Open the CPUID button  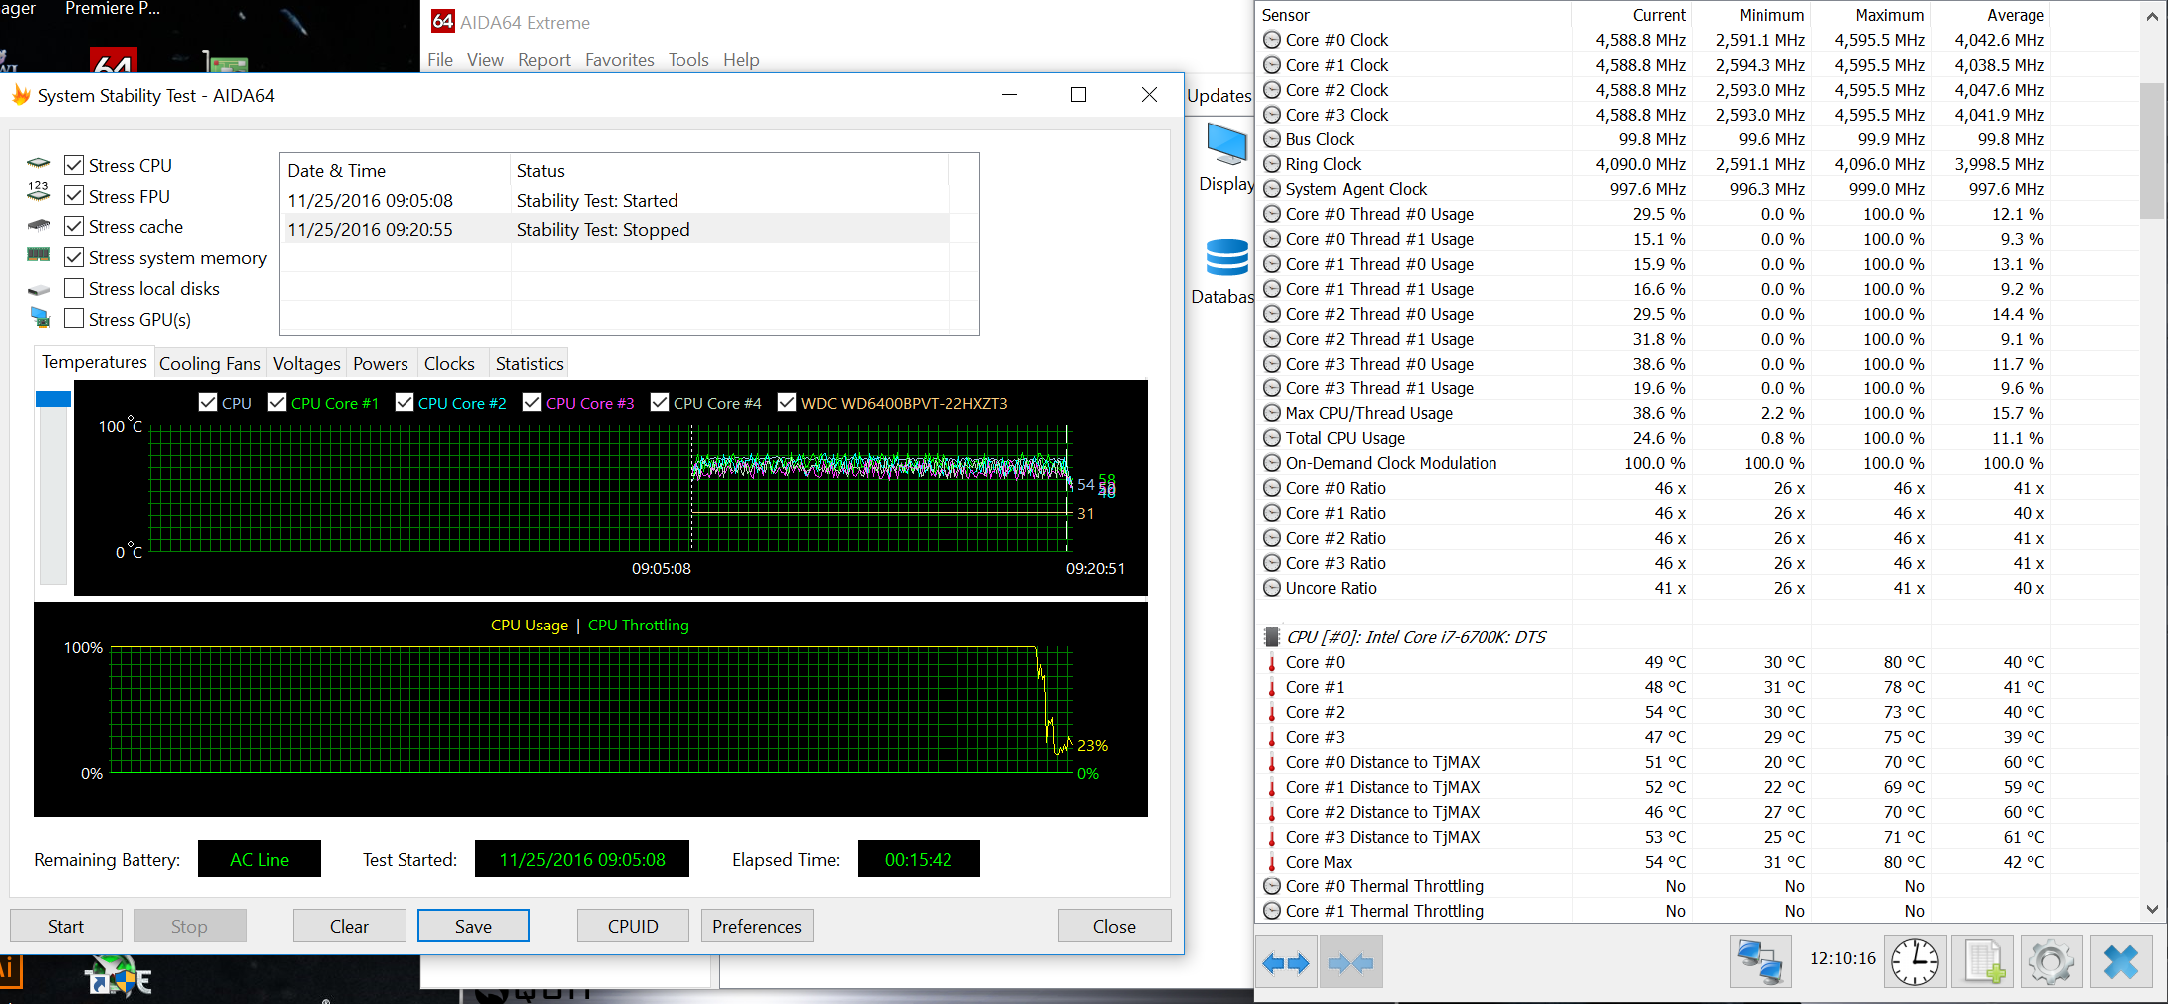633,926
